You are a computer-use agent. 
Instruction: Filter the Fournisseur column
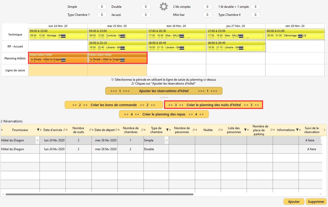(x=38, y=130)
